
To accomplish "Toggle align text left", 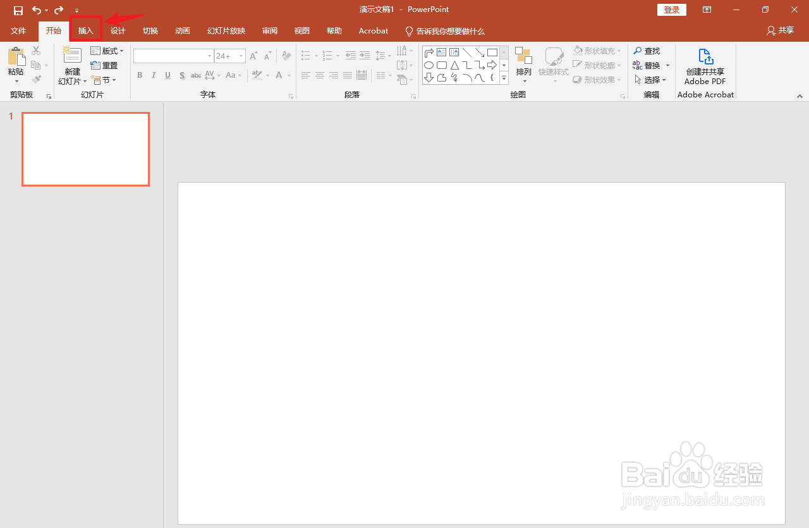I will pyautogui.click(x=306, y=75).
